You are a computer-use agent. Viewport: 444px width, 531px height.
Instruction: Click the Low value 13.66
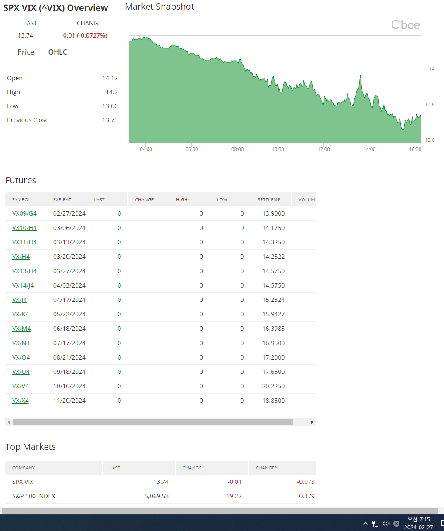coord(110,106)
